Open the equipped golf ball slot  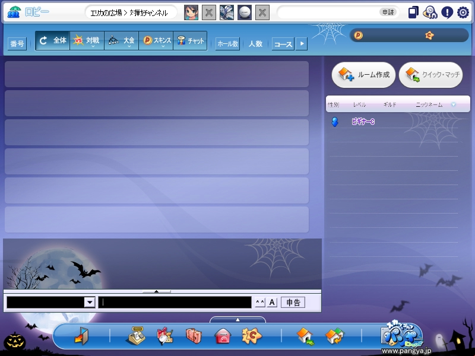pyautogui.click(x=245, y=12)
